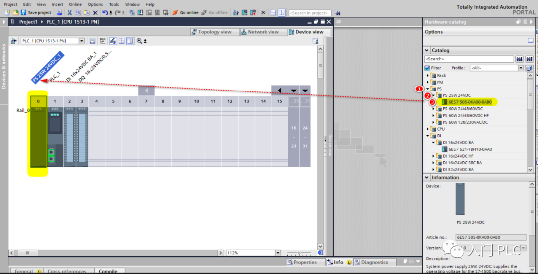This screenshot has width=538, height=274.
Task: Click the Stop CPU icon
Action: click(253, 12)
